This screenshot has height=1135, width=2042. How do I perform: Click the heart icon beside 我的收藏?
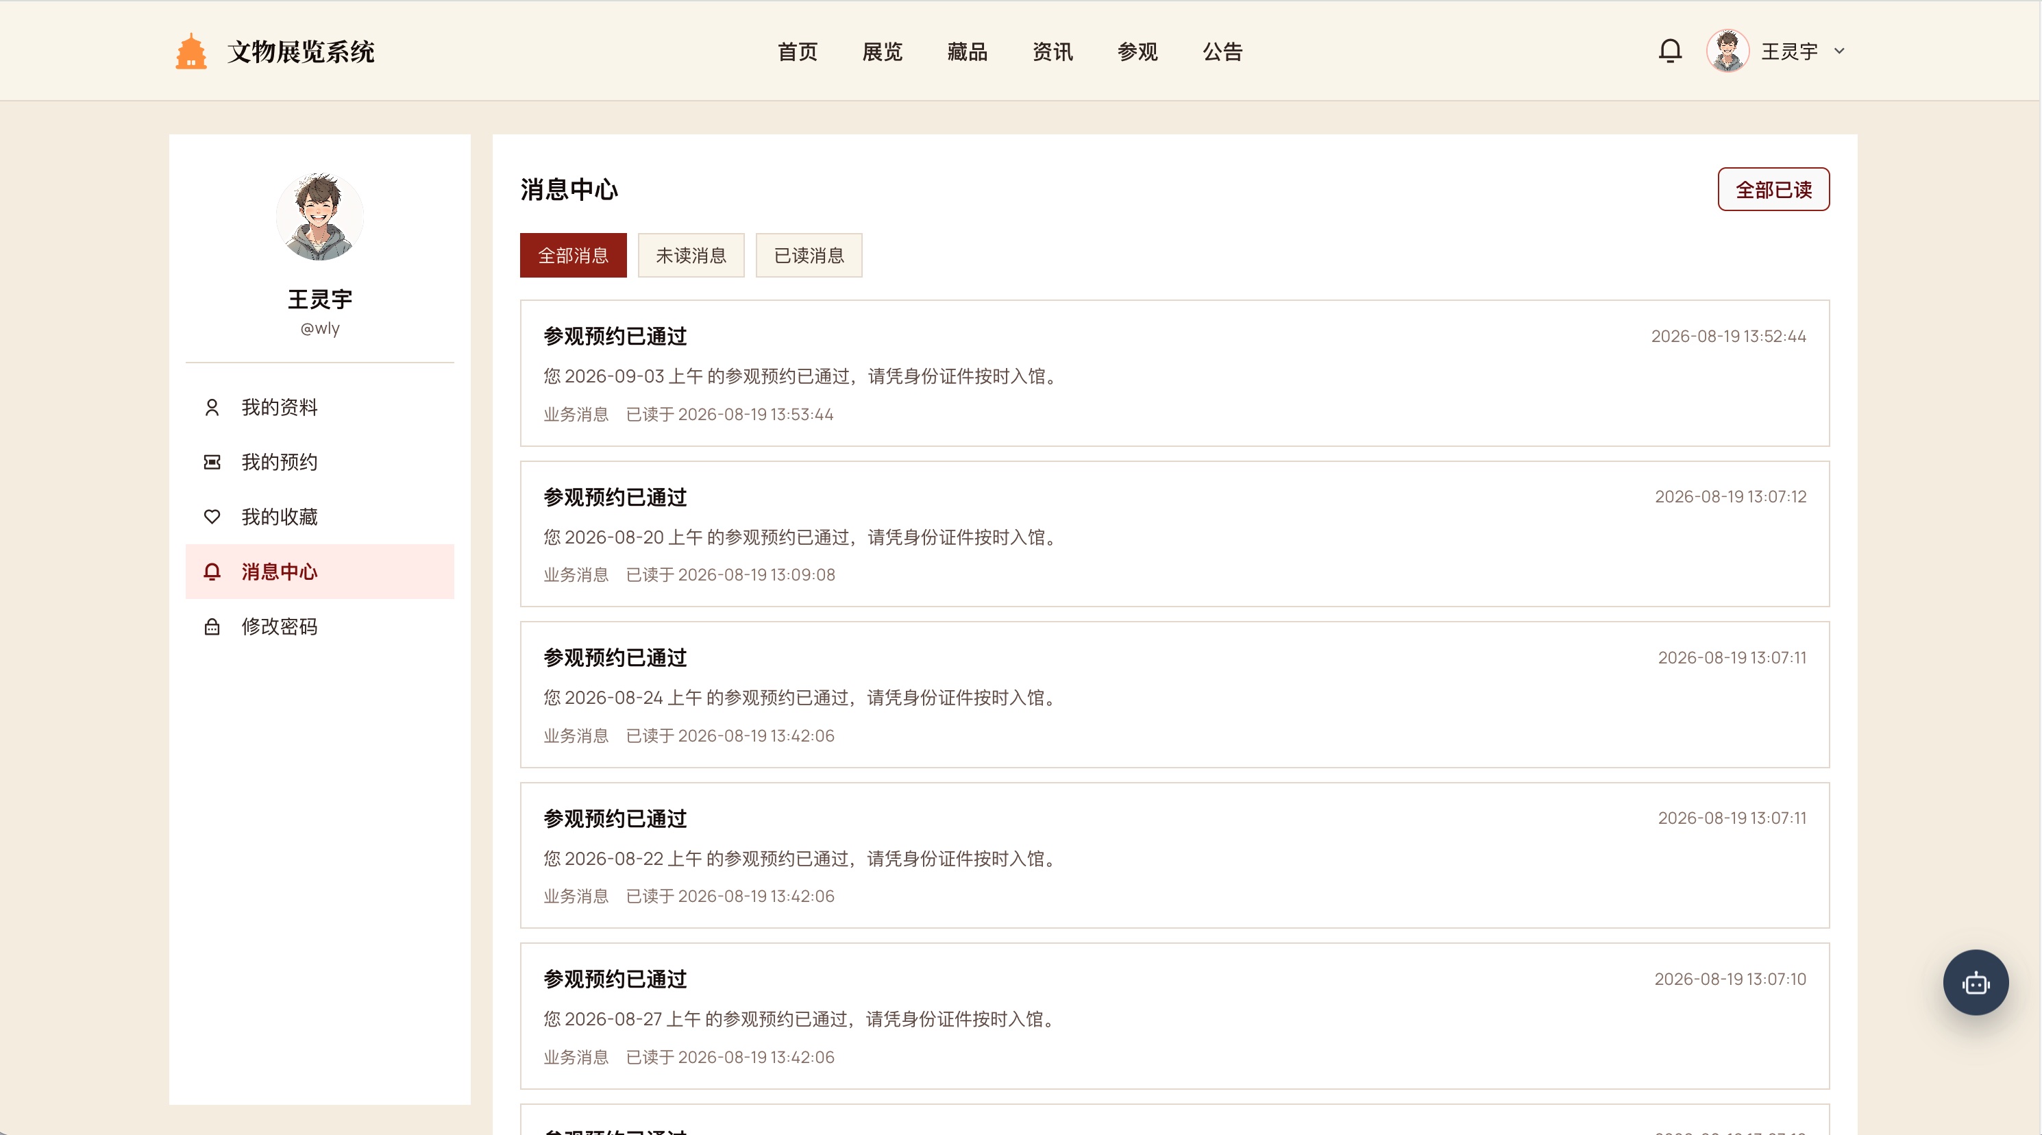point(212,517)
